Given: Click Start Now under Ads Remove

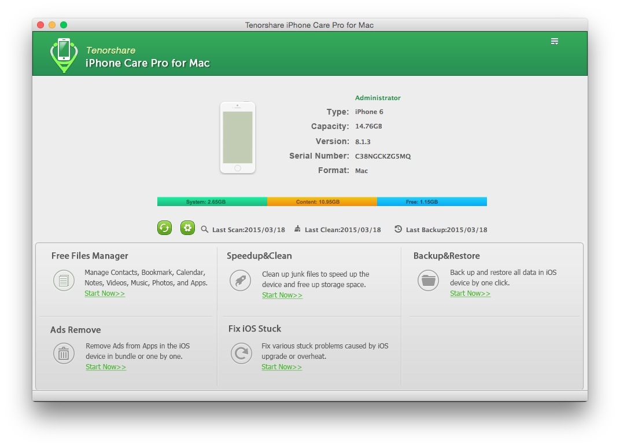Looking at the screenshot, I should click(x=106, y=367).
